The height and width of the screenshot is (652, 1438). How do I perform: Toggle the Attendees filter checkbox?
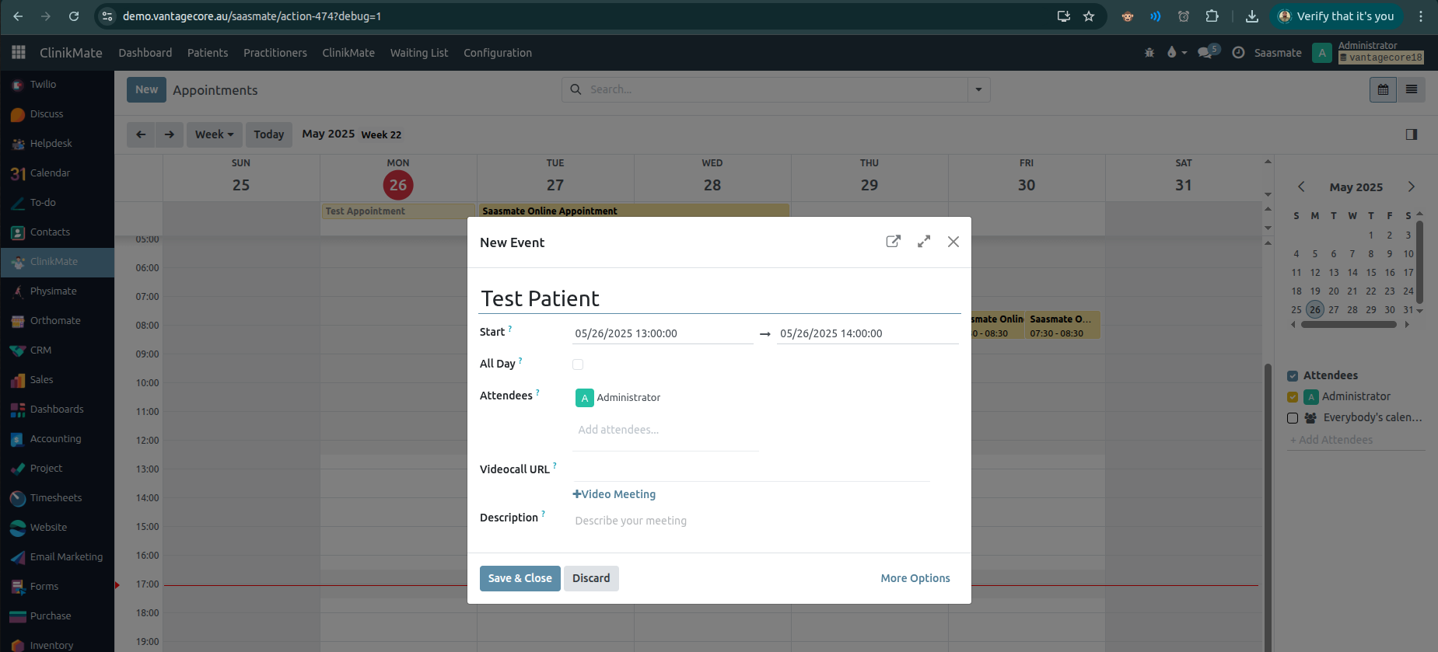click(x=1293, y=376)
